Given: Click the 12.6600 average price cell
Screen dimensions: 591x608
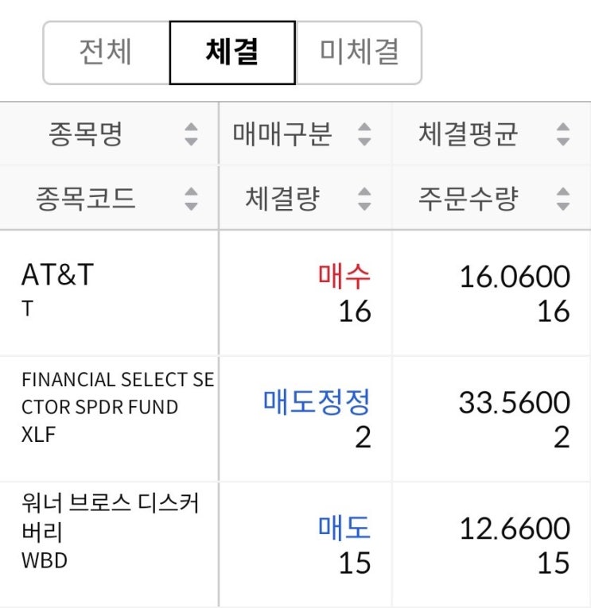Looking at the screenshot, I should [515, 528].
